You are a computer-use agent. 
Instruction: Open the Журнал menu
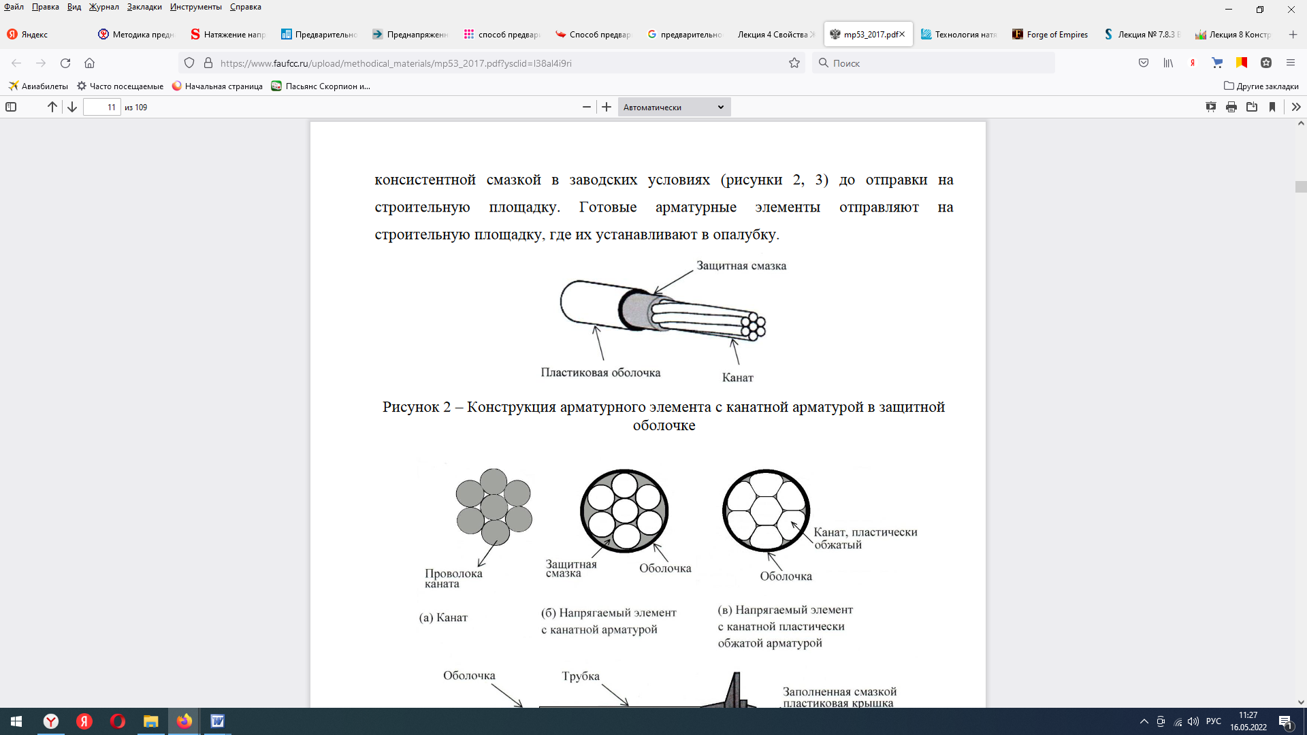point(103,7)
